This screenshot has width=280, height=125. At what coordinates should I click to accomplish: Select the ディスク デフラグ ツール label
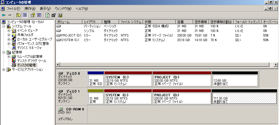coord(32,61)
